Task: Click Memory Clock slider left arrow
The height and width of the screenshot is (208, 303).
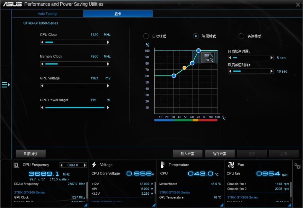Action: (42, 64)
